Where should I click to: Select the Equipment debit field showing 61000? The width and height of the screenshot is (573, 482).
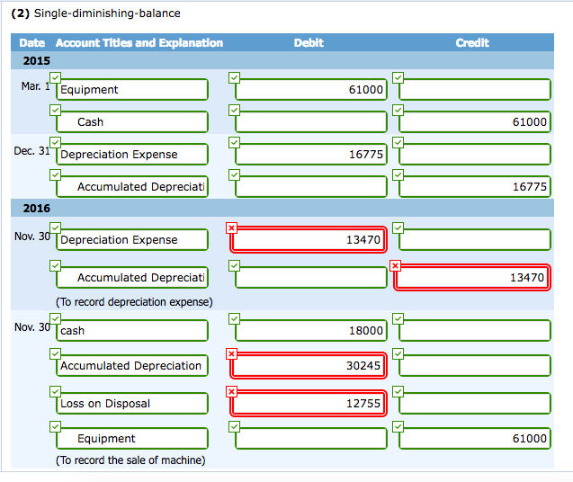click(310, 90)
